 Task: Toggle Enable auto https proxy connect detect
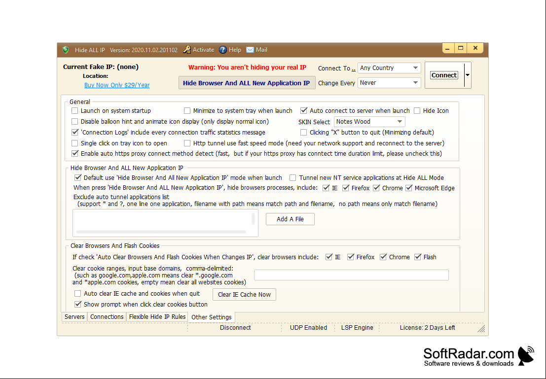tap(74, 153)
